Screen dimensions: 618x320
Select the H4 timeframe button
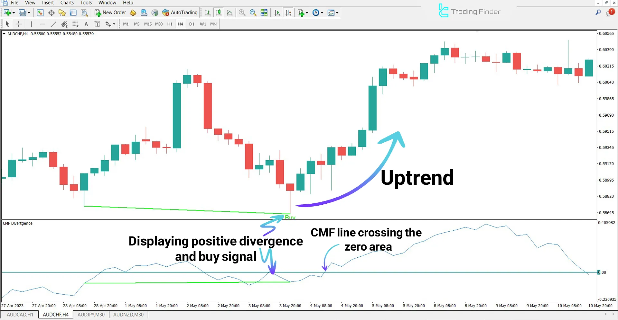point(181,24)
